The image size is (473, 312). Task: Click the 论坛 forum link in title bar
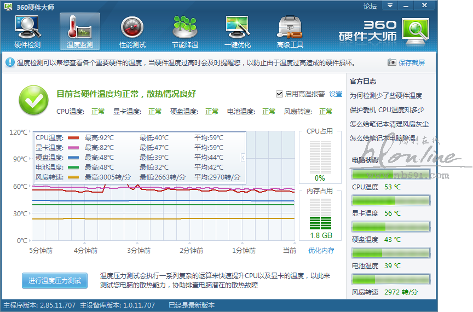[370, 7]
